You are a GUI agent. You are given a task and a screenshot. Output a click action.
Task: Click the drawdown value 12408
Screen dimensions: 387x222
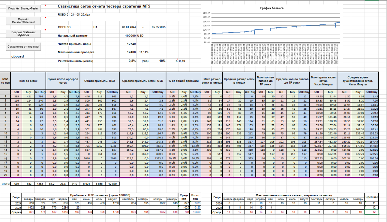[131, 52]
